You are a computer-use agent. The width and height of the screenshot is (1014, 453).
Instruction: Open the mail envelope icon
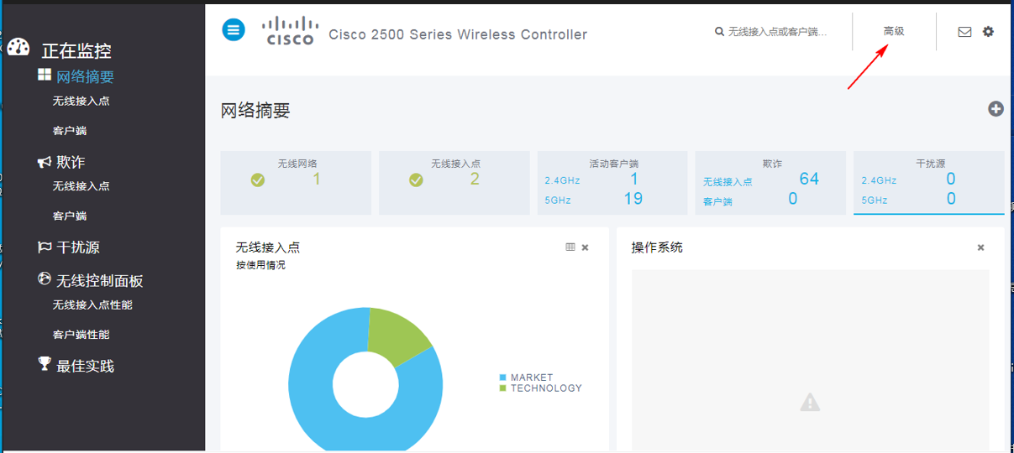tap(964, 32)
